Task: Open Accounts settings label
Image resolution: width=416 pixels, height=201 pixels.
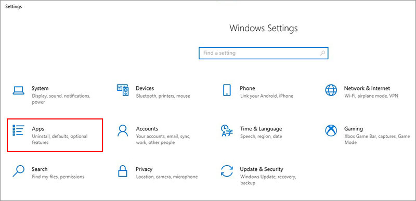Action: 147,129
